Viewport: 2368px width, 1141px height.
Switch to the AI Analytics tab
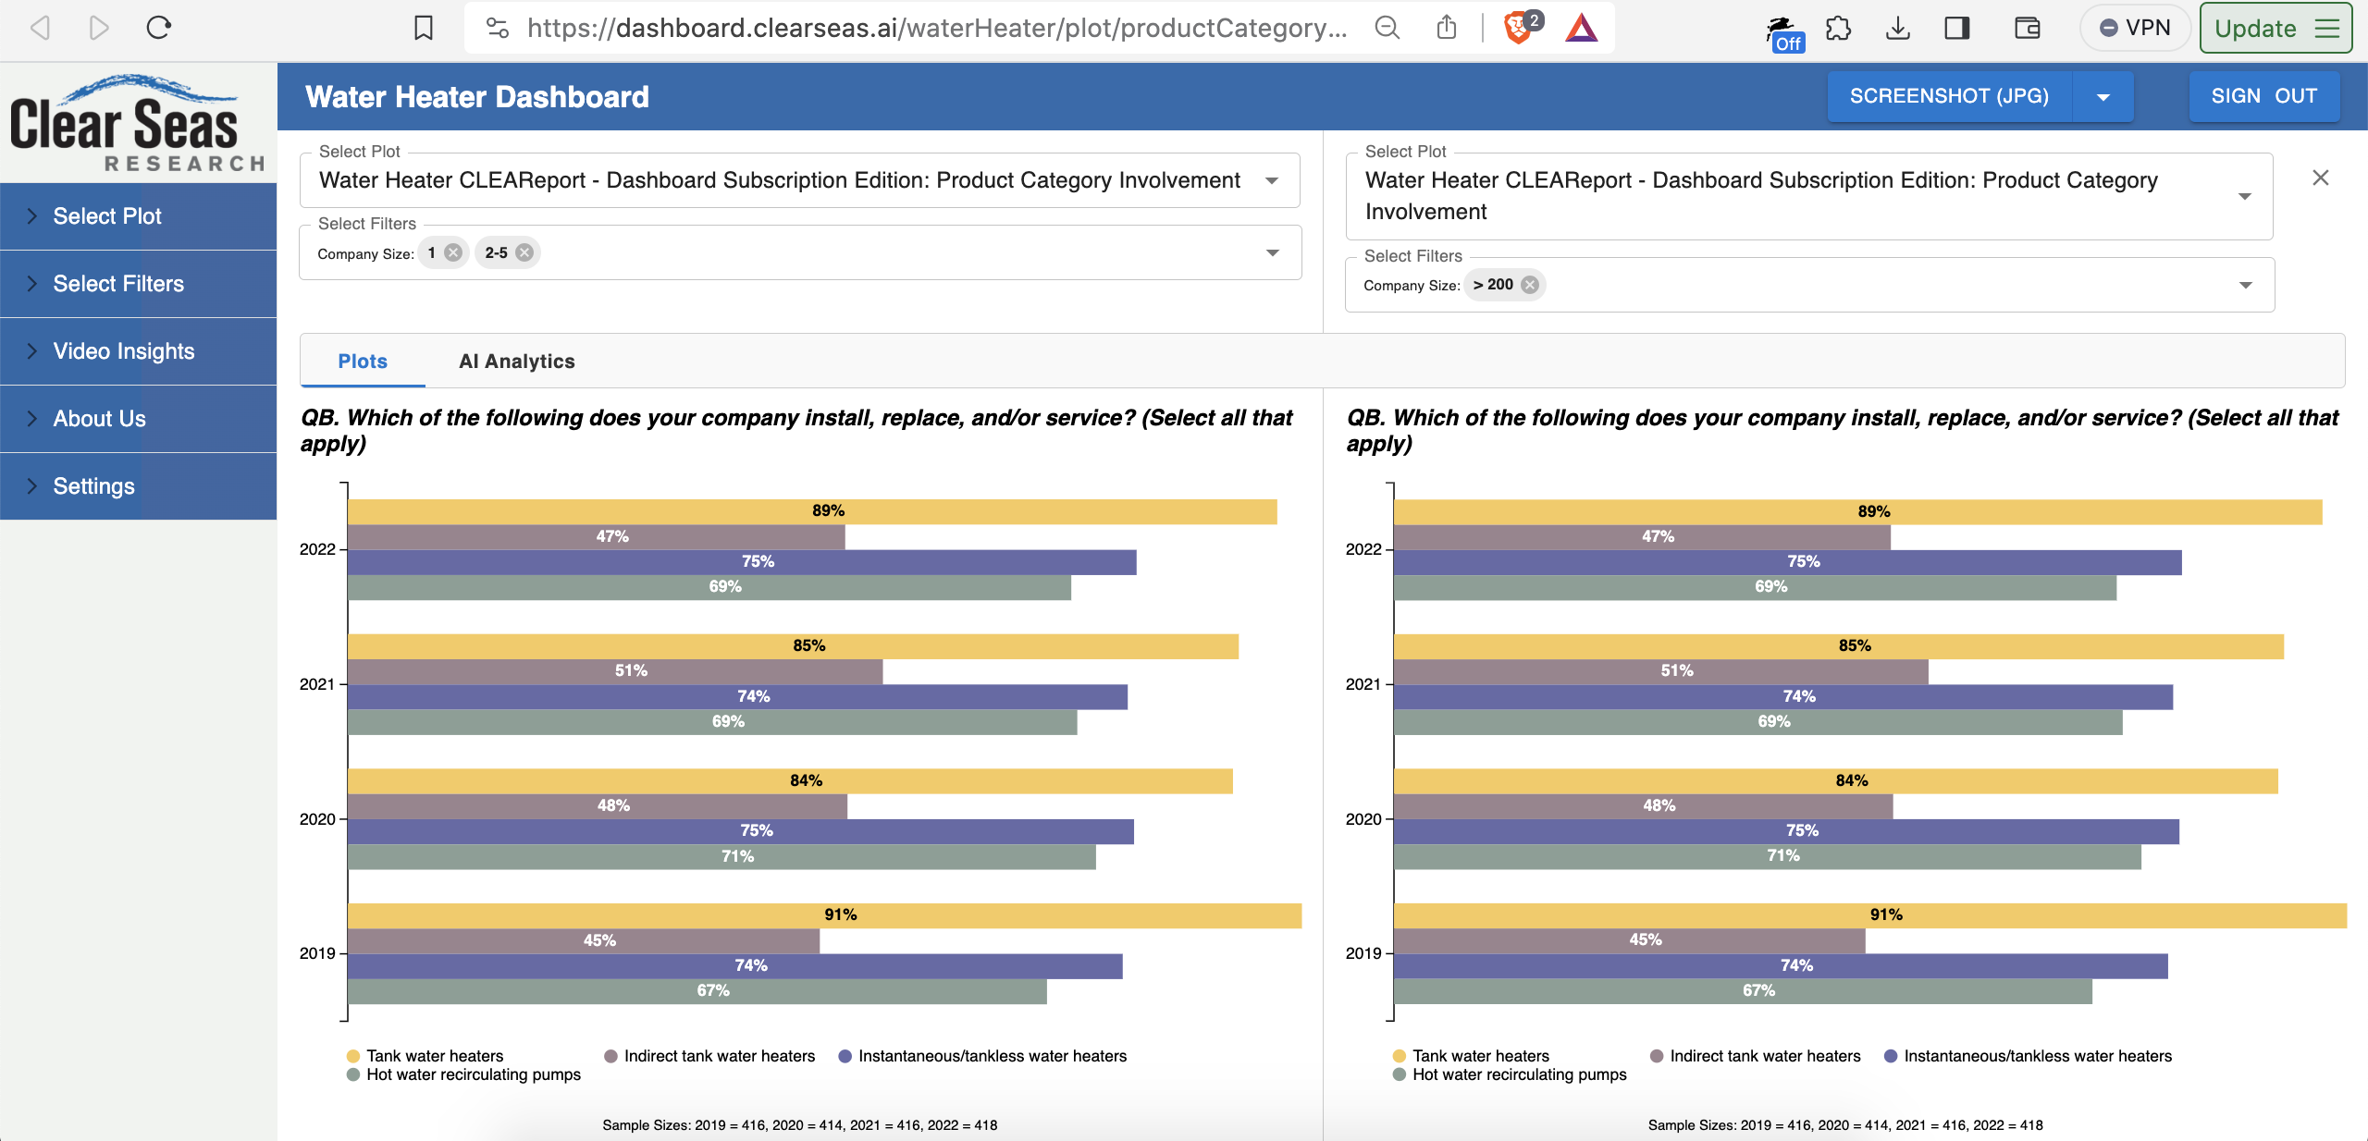515,361
